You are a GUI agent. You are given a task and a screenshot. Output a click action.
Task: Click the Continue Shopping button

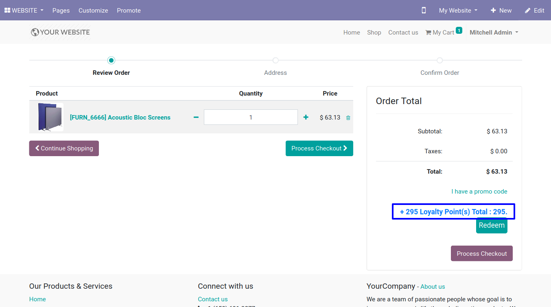pos(64,148)
